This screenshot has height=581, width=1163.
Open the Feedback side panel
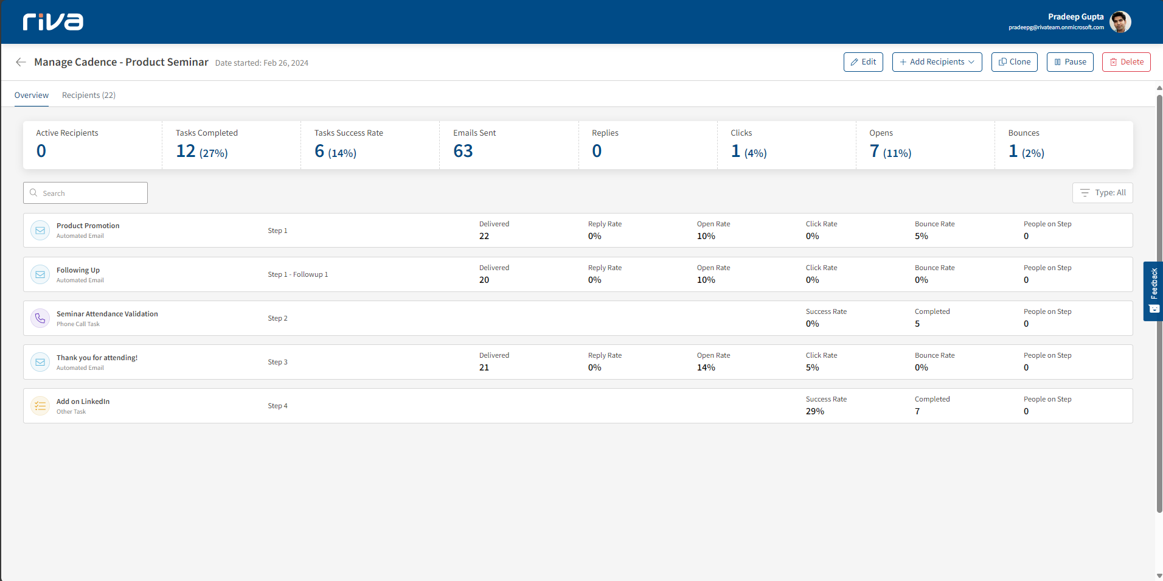1153,291
